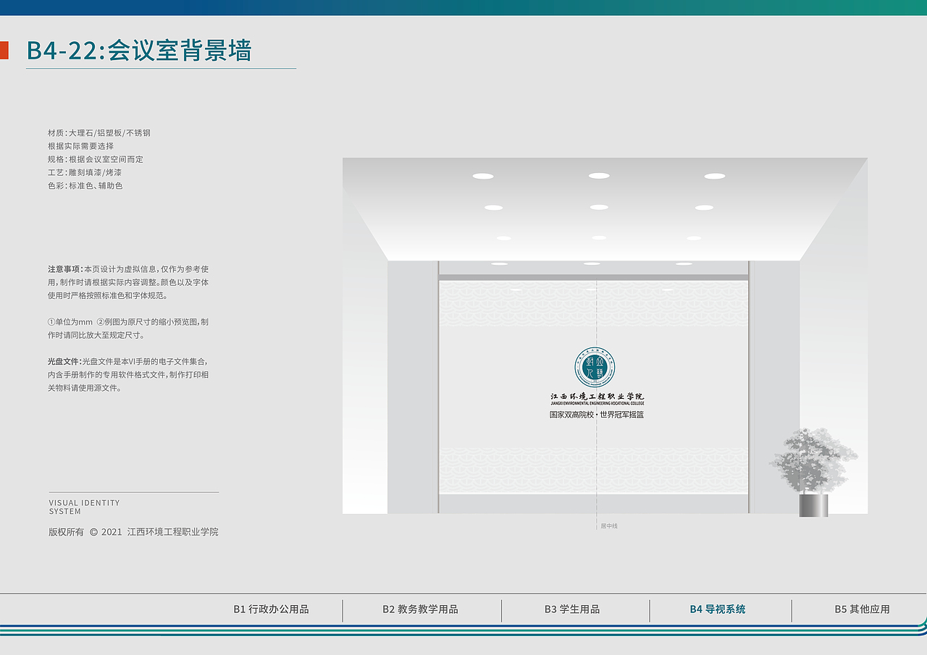Screen dimensions: 927x655
Task: Click the 江西环境工程职业学院 calligraphy name on the wall
Action: tap(597, 397)
